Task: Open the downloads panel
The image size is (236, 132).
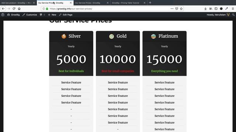Action: click(x=205, y=9)
